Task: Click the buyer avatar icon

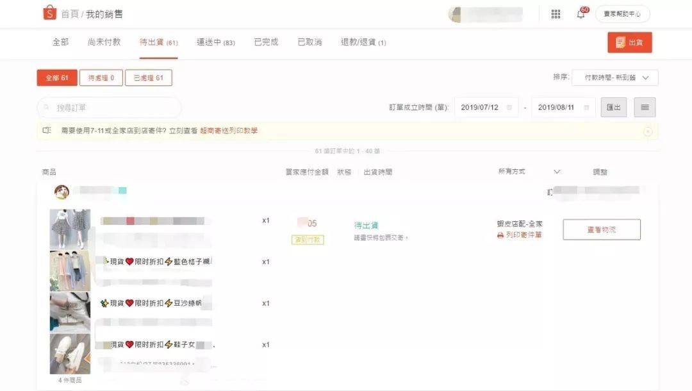Action: tap(62, 192)
